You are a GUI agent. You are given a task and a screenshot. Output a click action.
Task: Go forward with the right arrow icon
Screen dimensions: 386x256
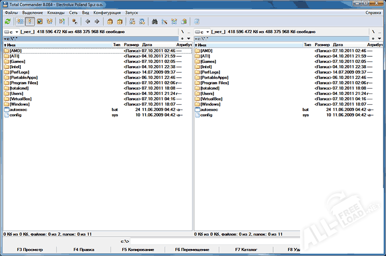(x=97, y=21)
